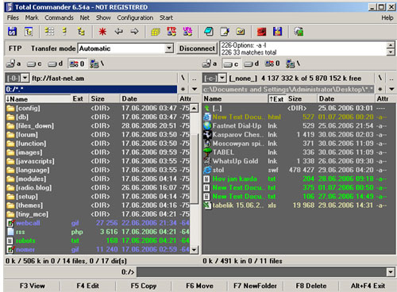Show directory tree toolbar icon
This screenshot has width=397, height=292.
pyautogui.click(x=81, y=32)
